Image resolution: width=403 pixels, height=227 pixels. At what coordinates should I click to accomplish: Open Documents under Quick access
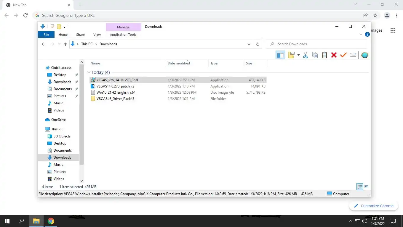pyautogui.click(x=63, y=89)
